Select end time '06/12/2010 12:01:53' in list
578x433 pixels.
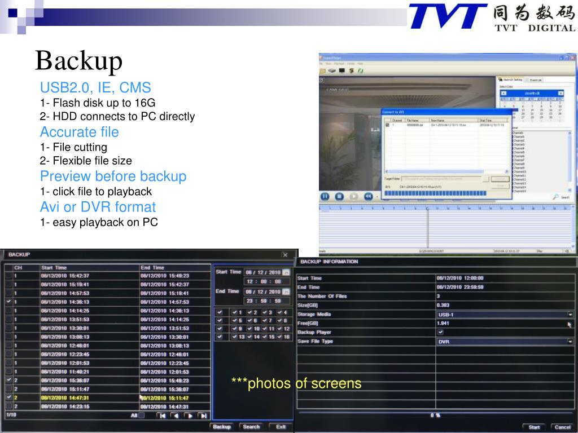[164, 372]
